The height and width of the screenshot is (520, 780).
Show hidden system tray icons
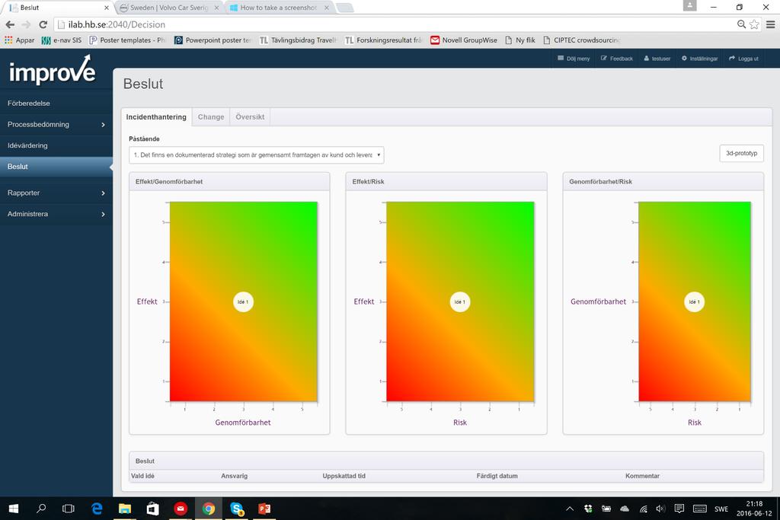point(570,508)
